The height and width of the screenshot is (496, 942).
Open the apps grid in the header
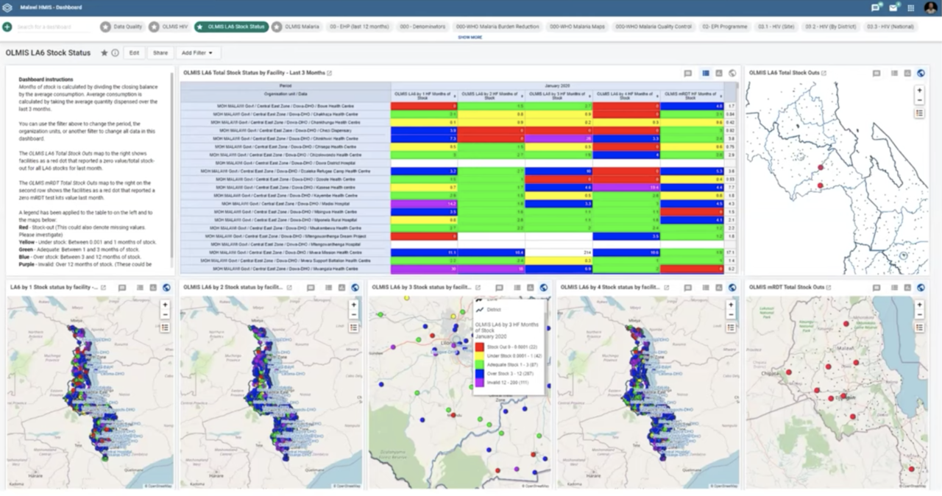(911, 7)
